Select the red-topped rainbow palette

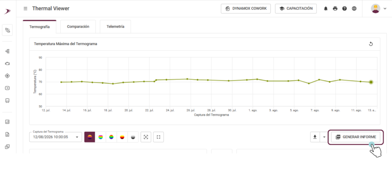pyautogui.click(x=111, y=137)
